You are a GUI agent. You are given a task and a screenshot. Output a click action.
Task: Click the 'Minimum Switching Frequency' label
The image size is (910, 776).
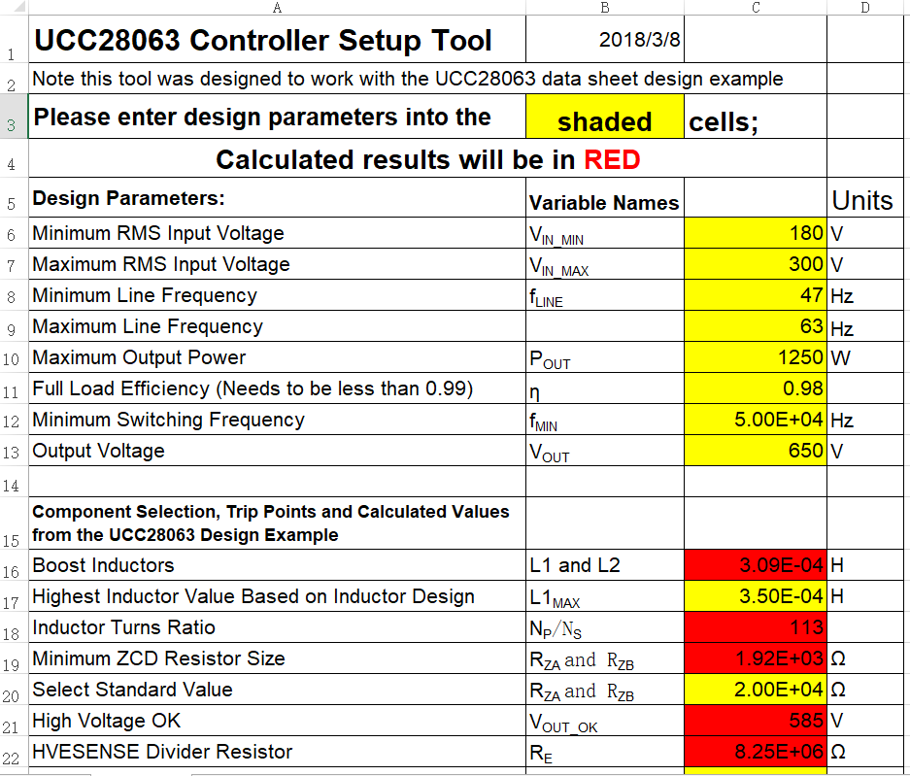point(168,419)
